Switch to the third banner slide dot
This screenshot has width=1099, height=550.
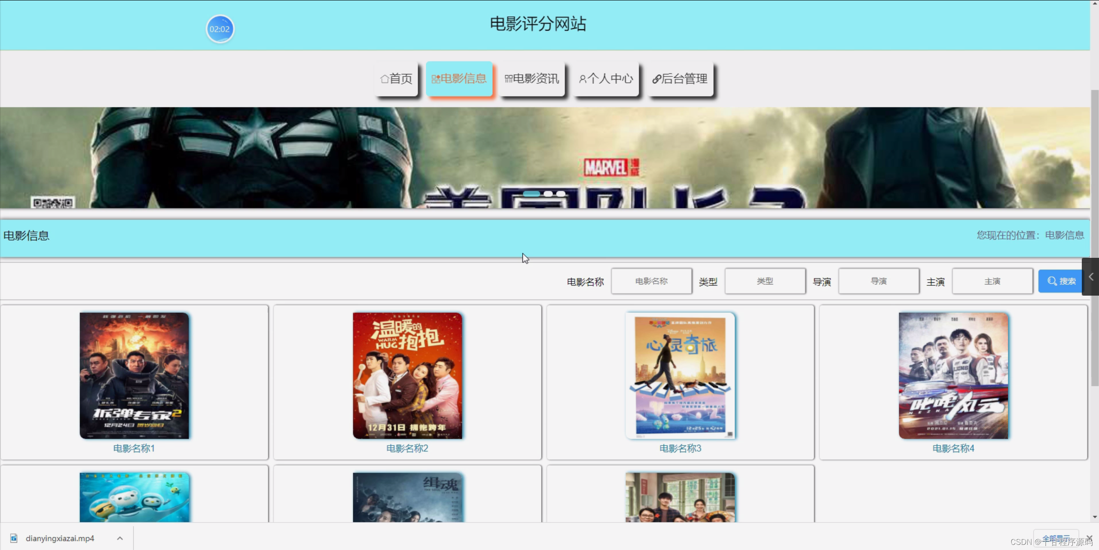click(x=561, y=194)
